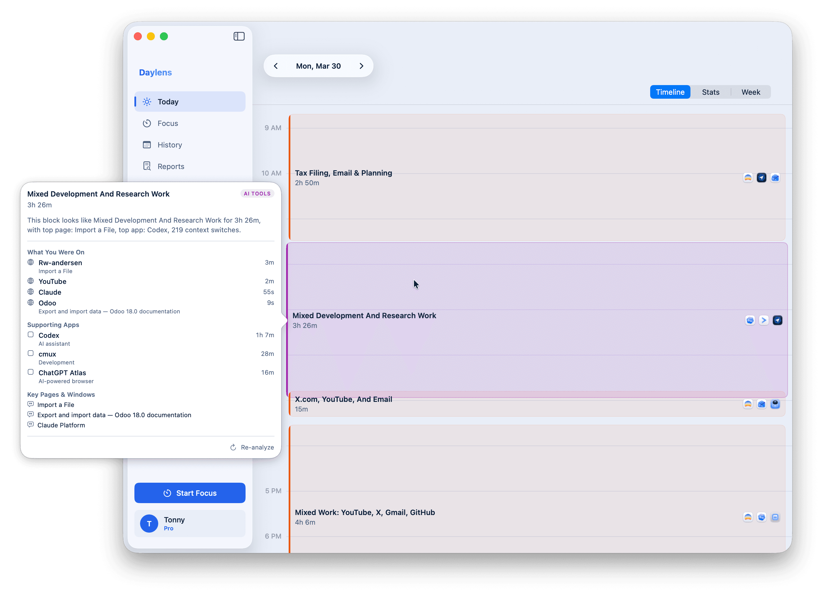Image resolution: width=824 pixels, height=595 pixels.
Task: Tick the cmux app checkbox
Action: pyautogui.click(x=31, y=353)
